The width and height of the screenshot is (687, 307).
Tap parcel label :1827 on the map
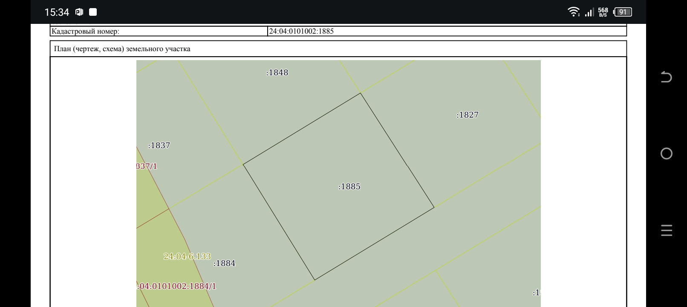[468, 115]
